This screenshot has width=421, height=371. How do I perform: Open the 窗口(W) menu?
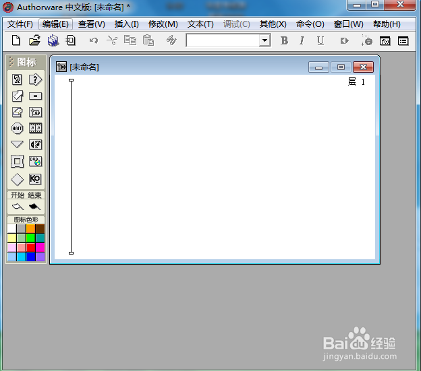coord(349,24)
